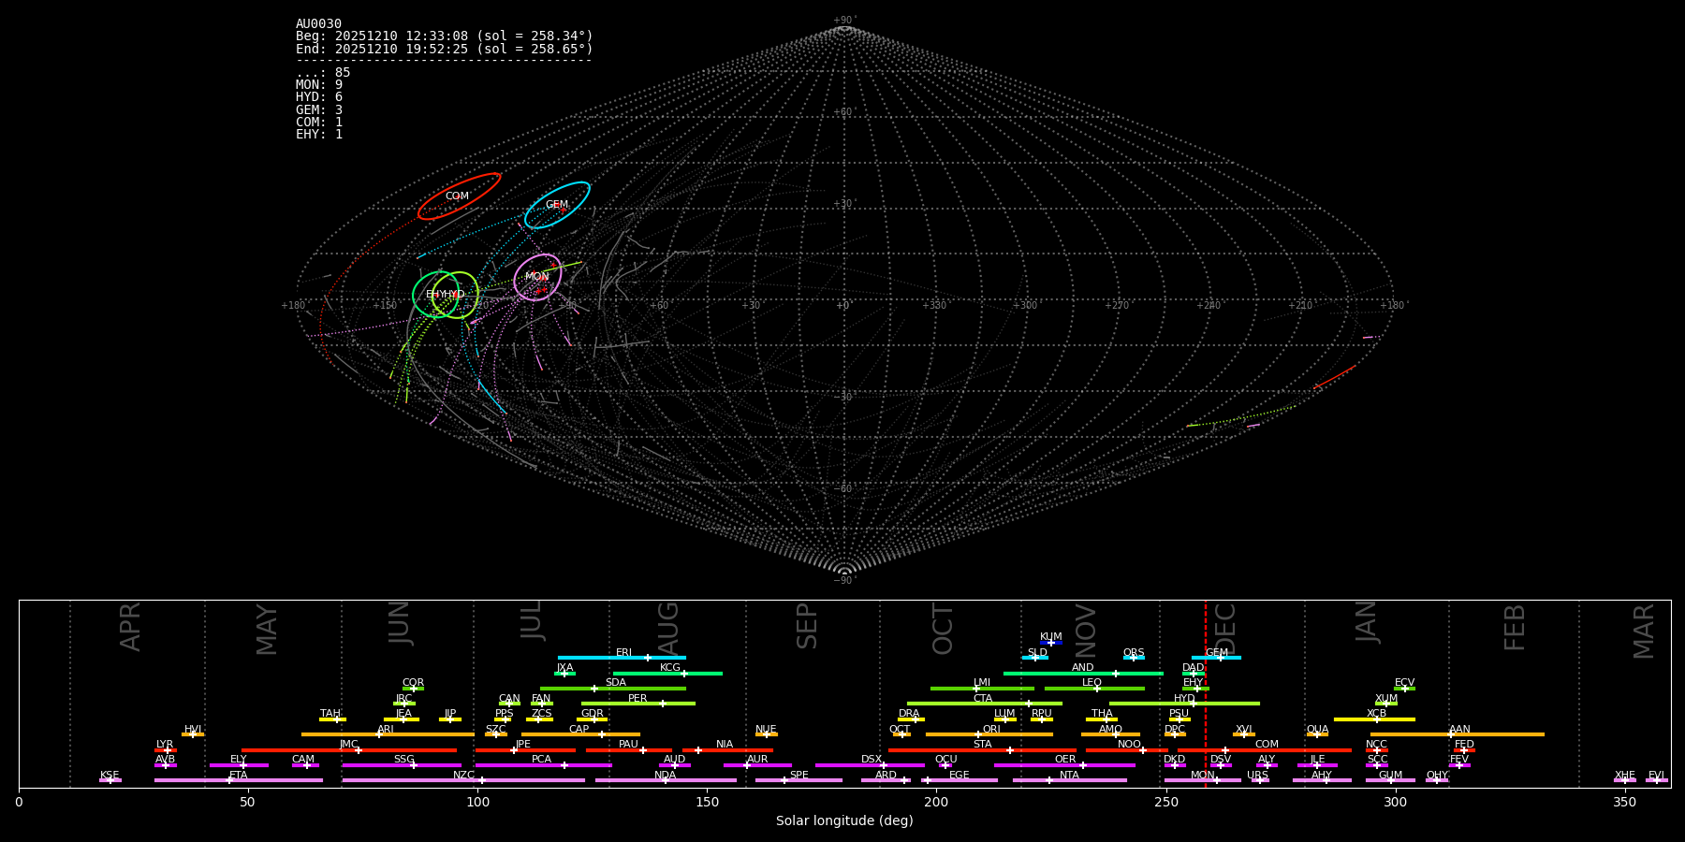Click the −90° label below the sky map
Viewport: 1685px width, 842px height.
[844, 581]
